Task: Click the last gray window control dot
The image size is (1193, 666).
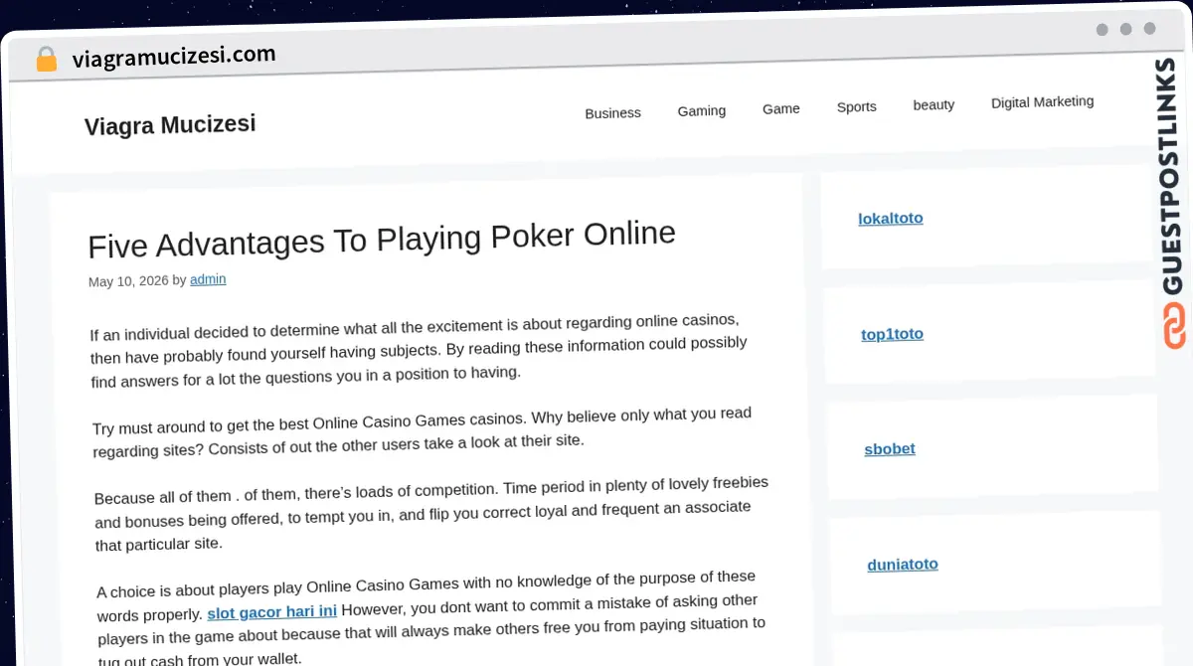Action: [x=1149, y=29]
